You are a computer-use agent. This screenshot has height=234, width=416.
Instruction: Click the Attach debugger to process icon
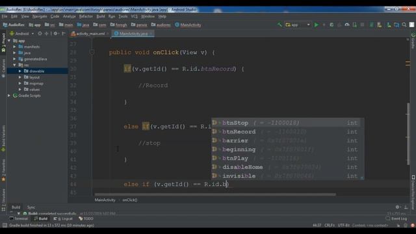point(355,25)
